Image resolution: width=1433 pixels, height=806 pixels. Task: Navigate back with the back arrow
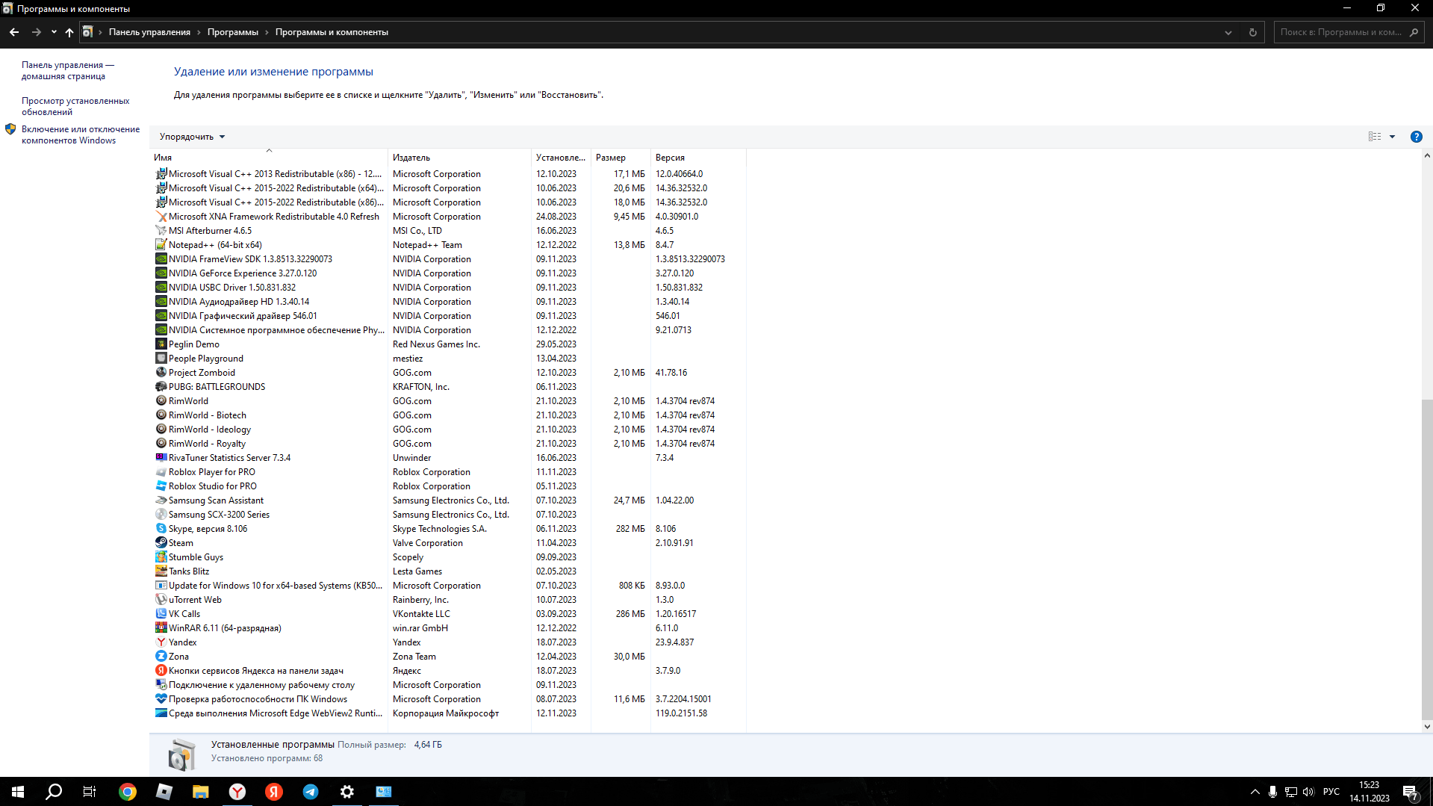click(14, 32)
